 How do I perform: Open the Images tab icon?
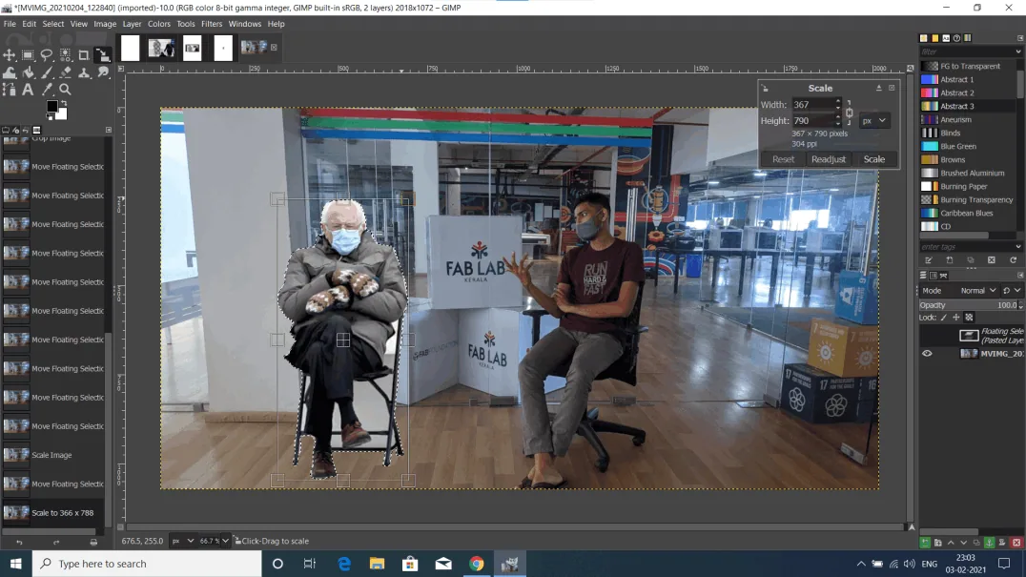coord(36,131)
